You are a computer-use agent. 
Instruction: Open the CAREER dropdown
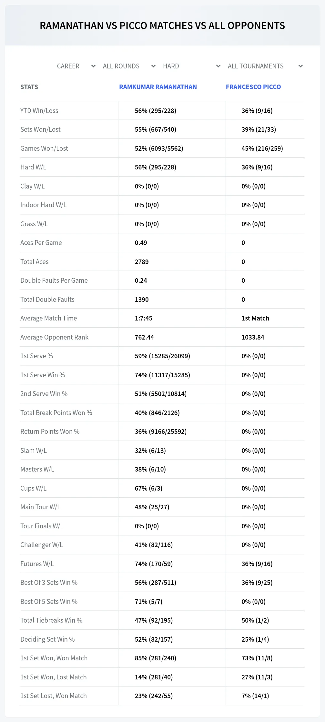(x=76, y=66)
